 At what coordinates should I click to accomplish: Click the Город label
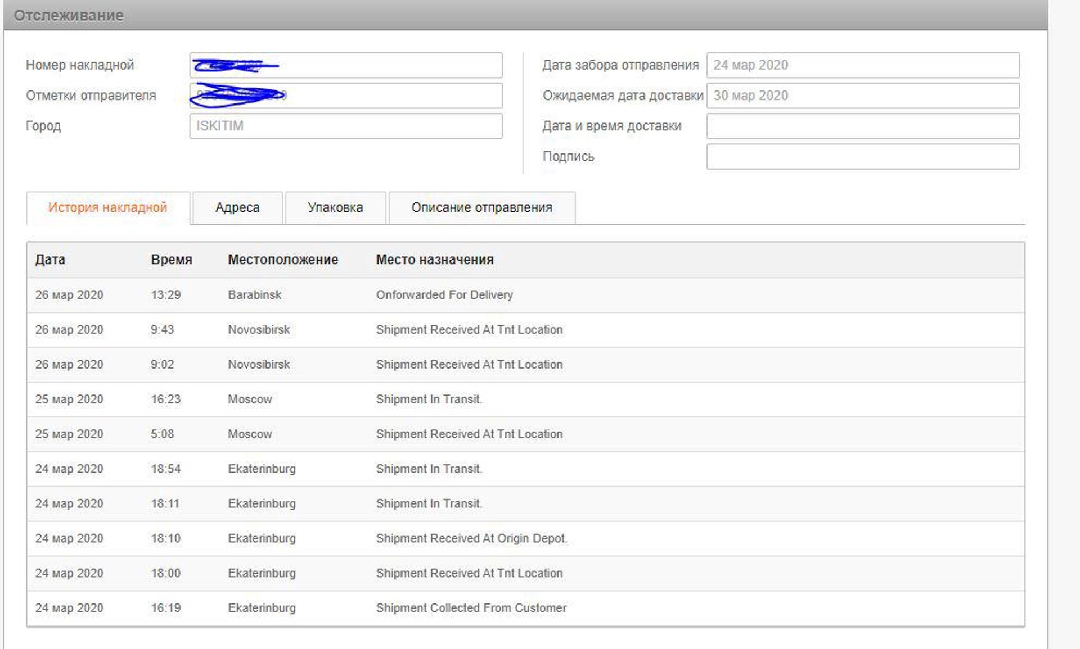coord(43,126)
